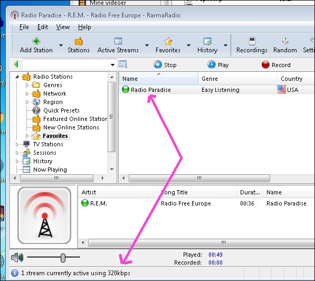
Task: Open the Favorites toolbar dropdown arrow
Action: [x=188, y=45]
